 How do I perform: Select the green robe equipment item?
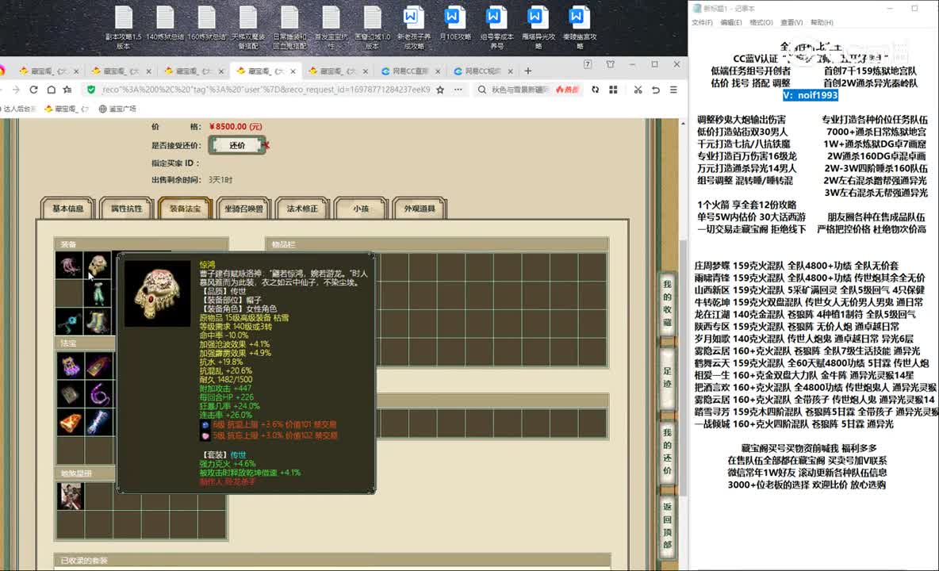pyautogui.click(x=98, y=293)
